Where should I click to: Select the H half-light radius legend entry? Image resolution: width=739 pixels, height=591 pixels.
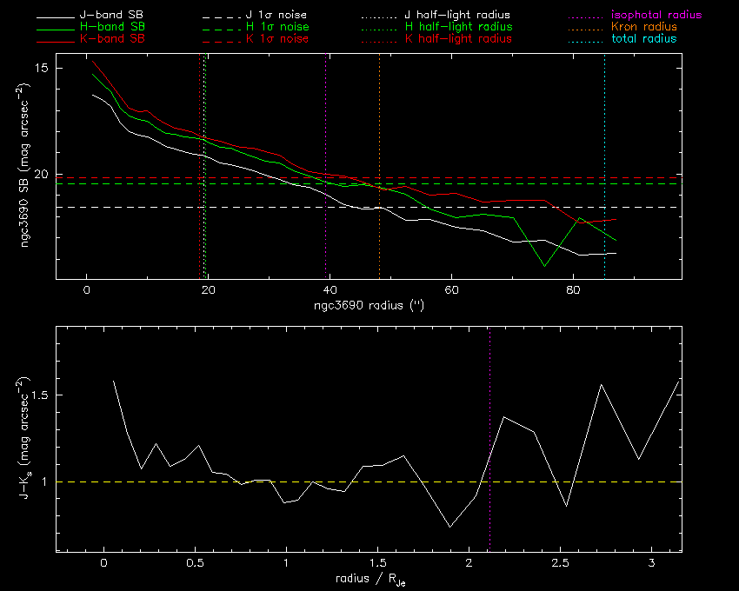[x=457, y=28]
